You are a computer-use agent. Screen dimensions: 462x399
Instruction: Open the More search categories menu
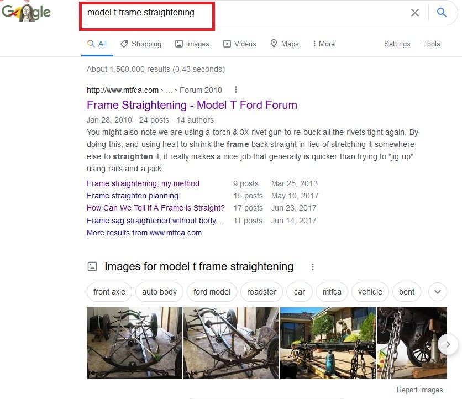pos(323,44)
